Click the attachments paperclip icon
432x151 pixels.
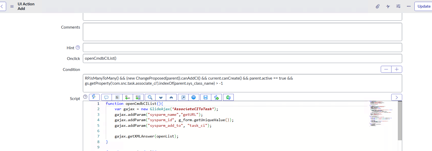click(377, 6)
